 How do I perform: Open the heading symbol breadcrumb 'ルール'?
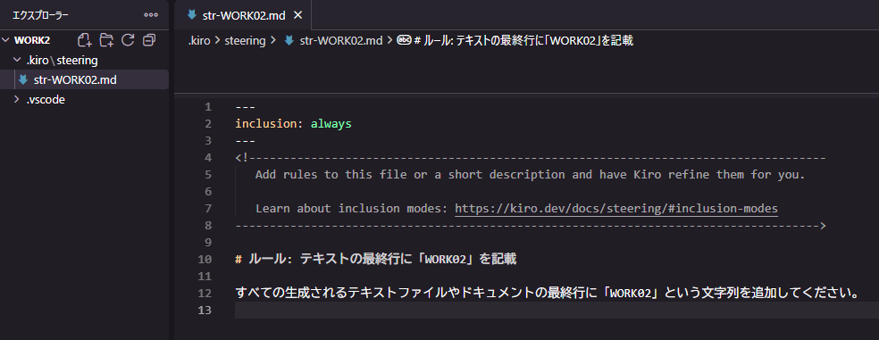[523, 40]
